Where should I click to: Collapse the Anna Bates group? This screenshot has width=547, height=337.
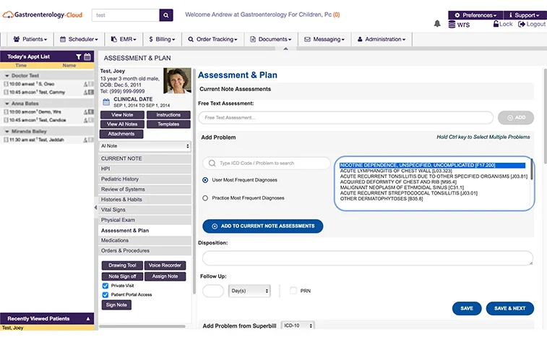click(7, 103)
